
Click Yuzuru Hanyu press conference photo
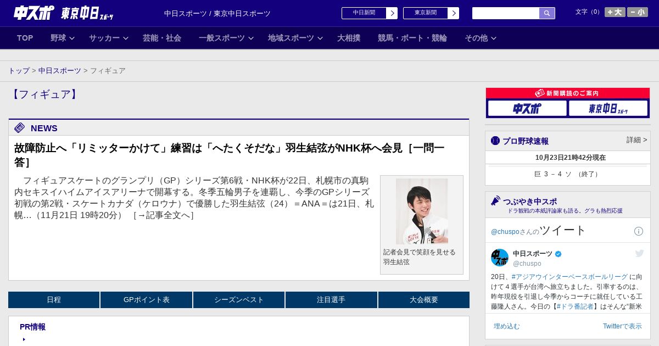[x=422, y=211]
